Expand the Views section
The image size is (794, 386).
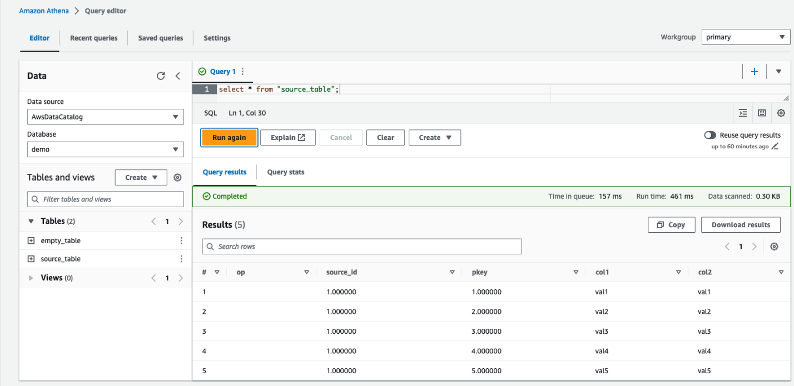[32, 278]
